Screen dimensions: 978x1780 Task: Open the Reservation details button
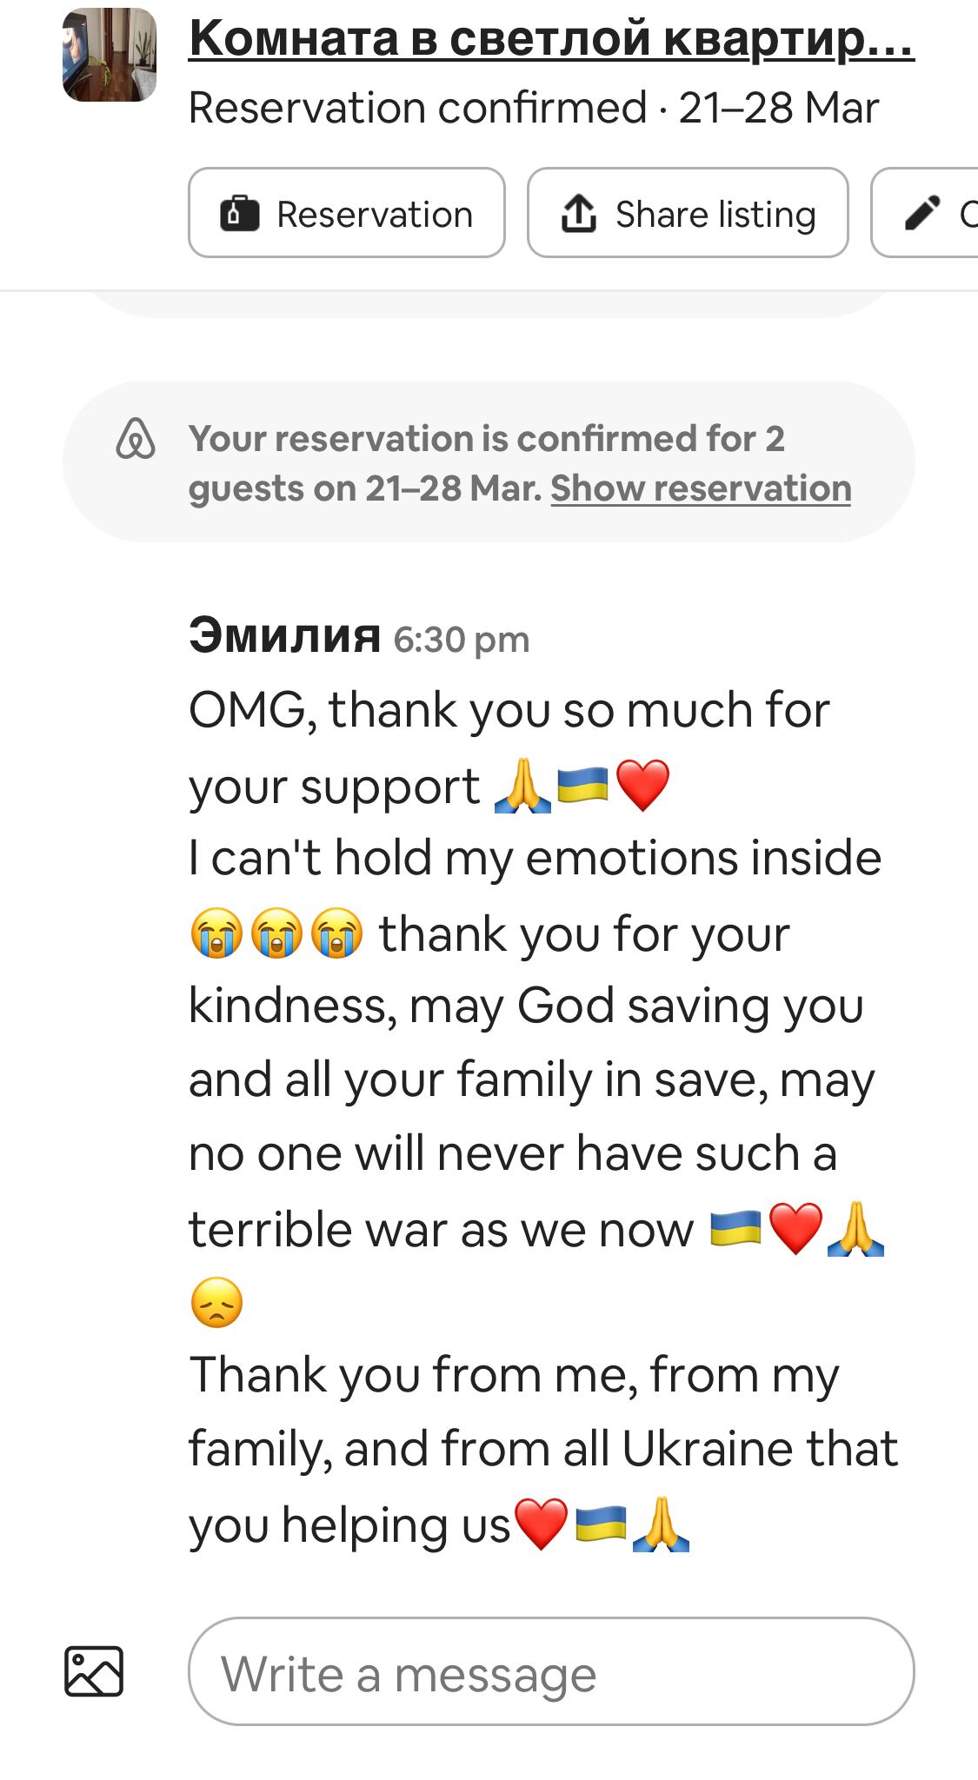[x=347, y=213]
